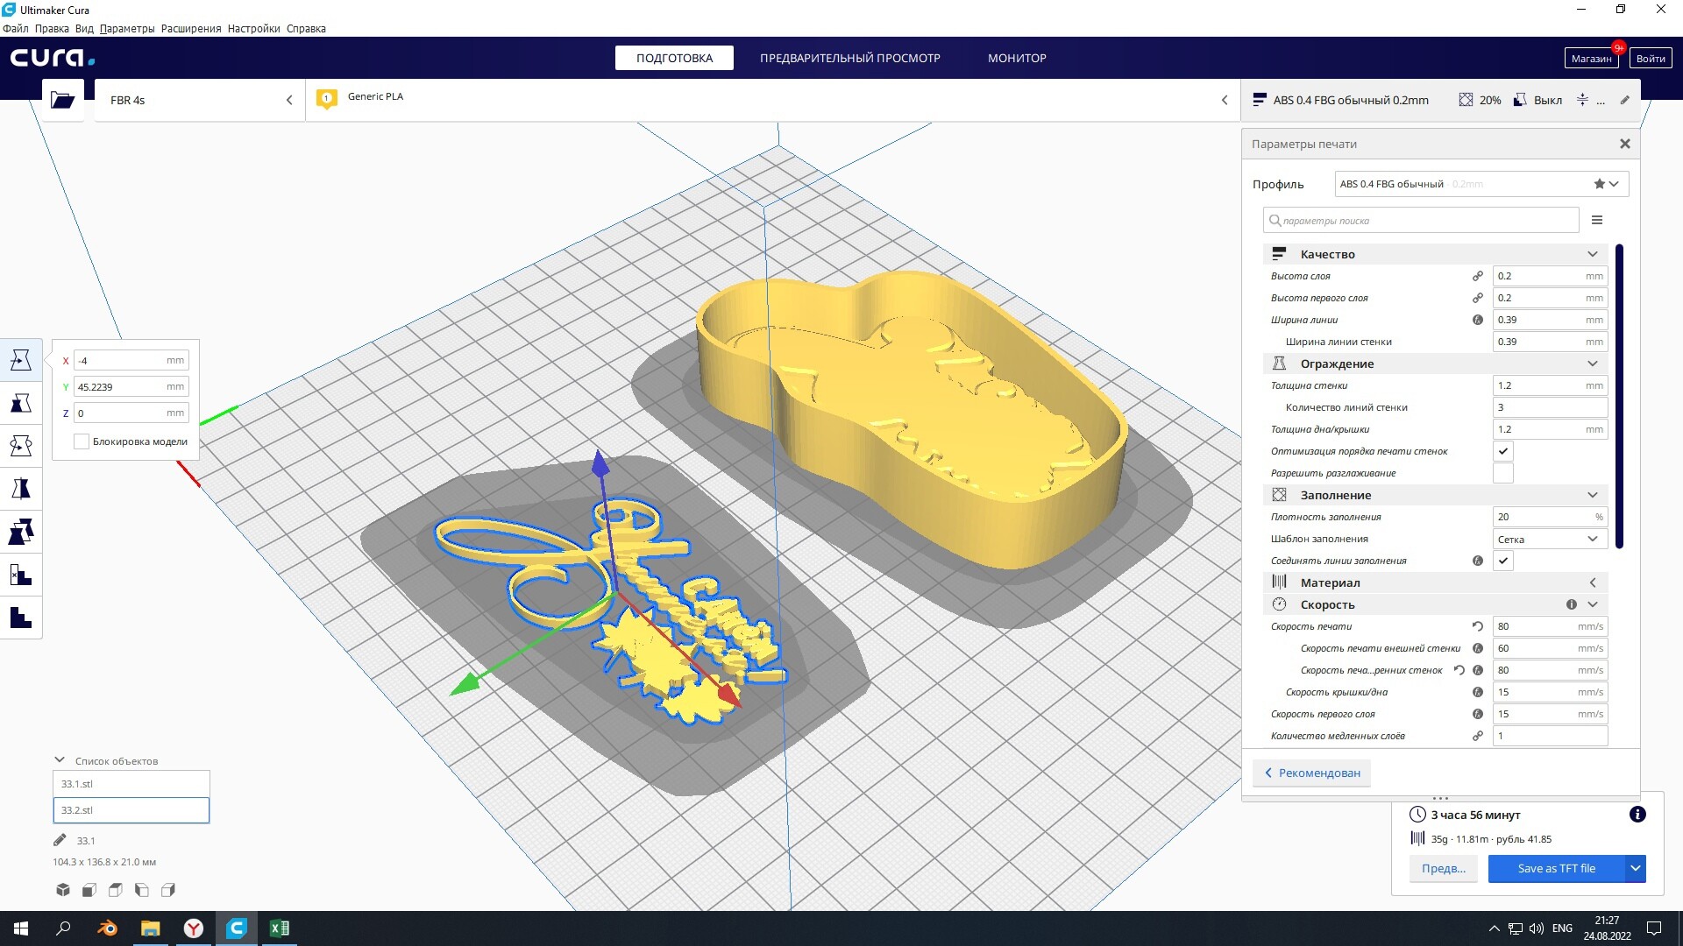Switch to the 3D perspective view cube icon

63,890
